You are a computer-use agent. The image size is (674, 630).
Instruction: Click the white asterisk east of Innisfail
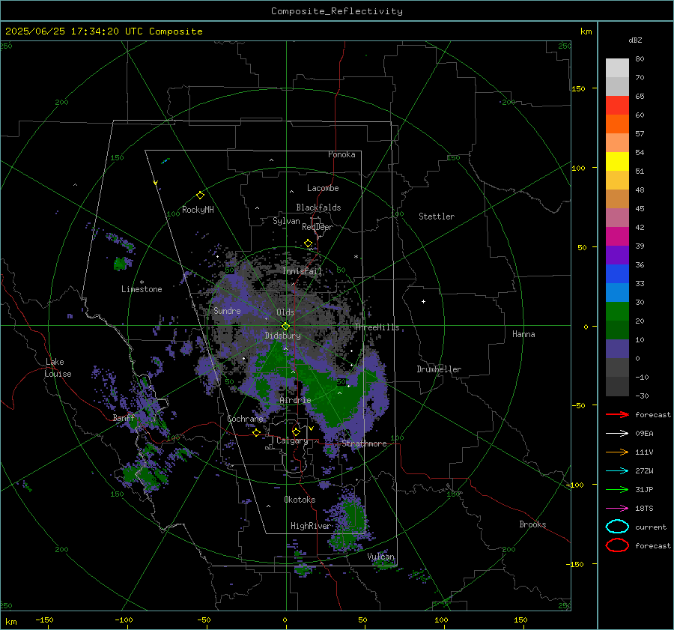[356, 257]
